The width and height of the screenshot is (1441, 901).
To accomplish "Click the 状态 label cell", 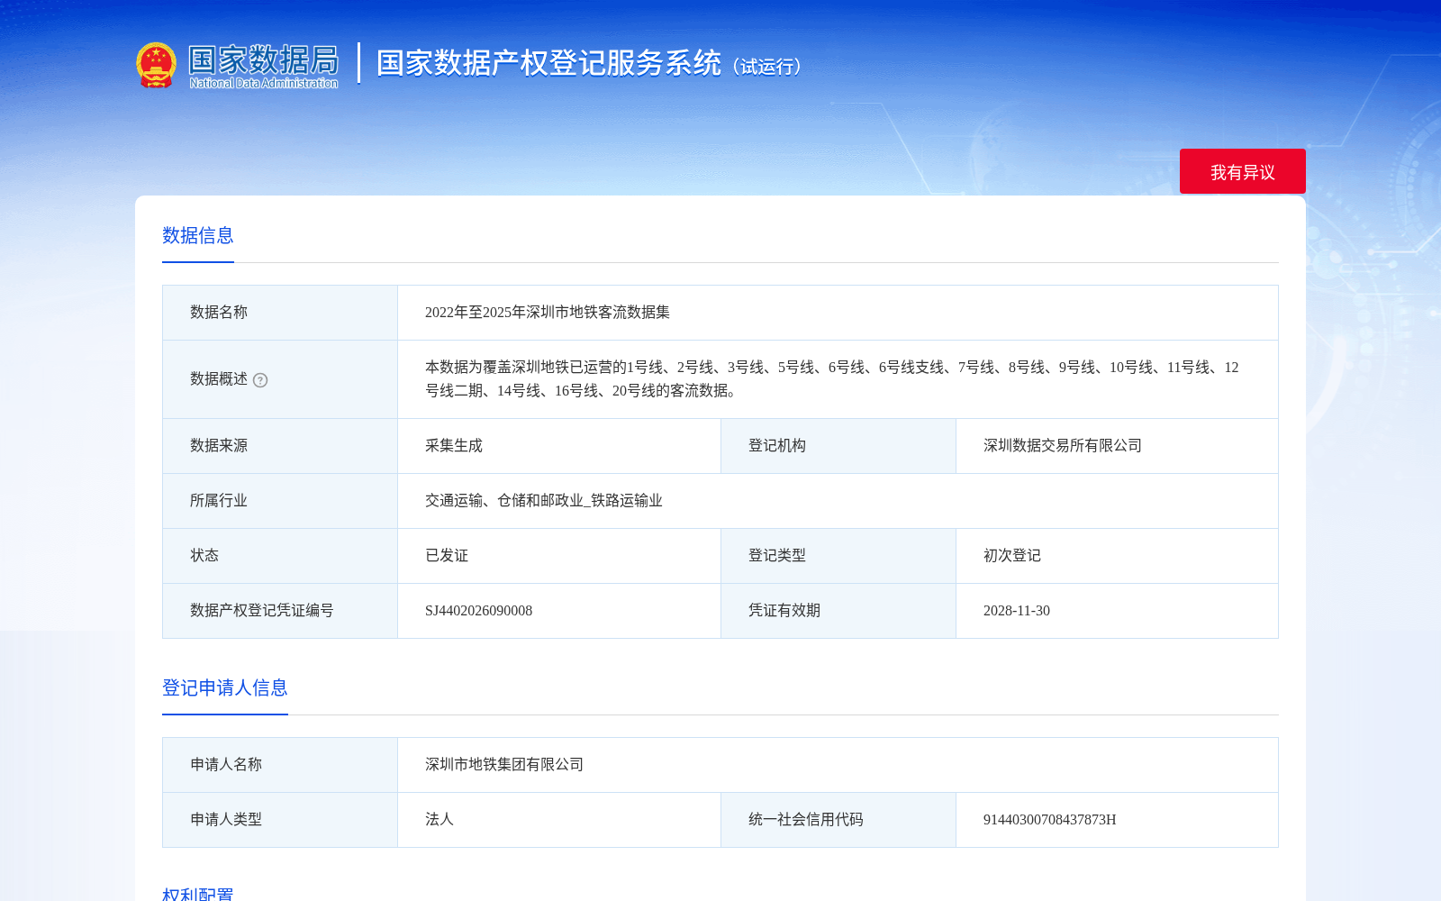I will click(280, 556).
